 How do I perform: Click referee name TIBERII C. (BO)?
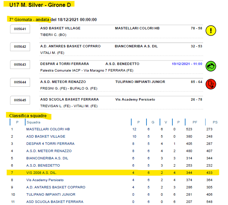pos(53,35)
